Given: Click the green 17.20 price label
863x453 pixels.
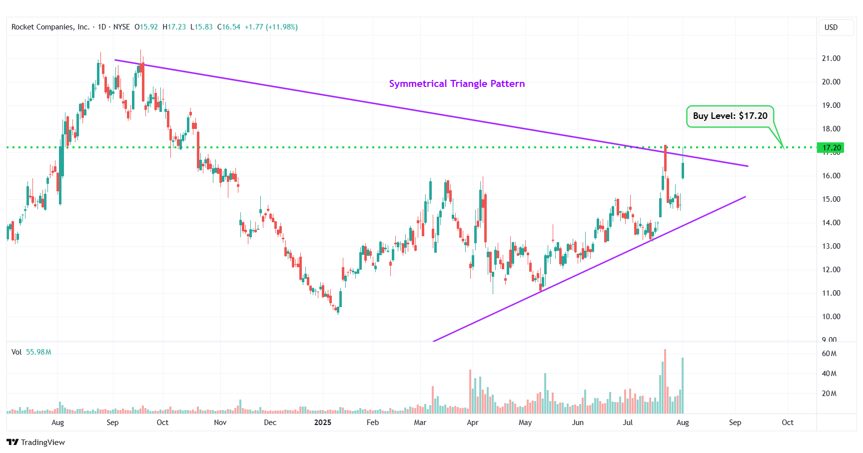Looking at the screenshot, I should (832, 147).
